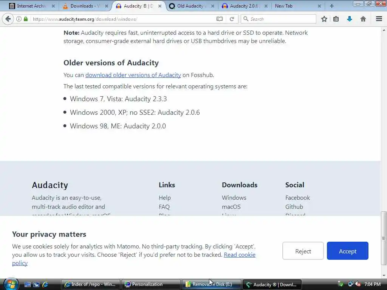Show bookmarks list icon
387x290 pixels.
point(336,19)
